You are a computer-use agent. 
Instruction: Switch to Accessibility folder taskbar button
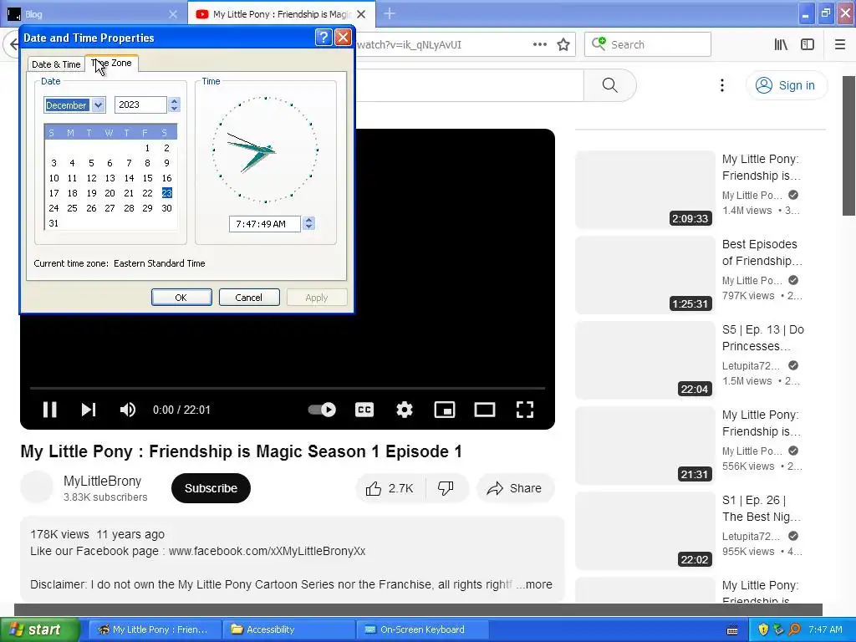pos(289,629)
